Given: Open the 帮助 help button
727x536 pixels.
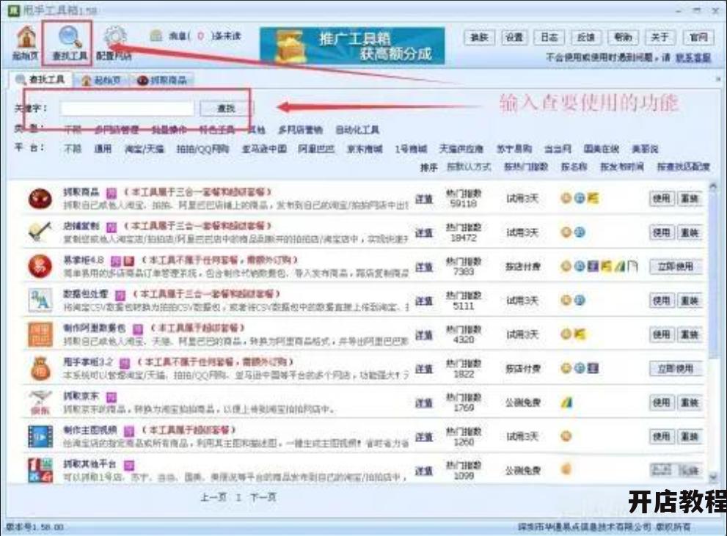Looking at the screenshot, I should pos(623,37).
